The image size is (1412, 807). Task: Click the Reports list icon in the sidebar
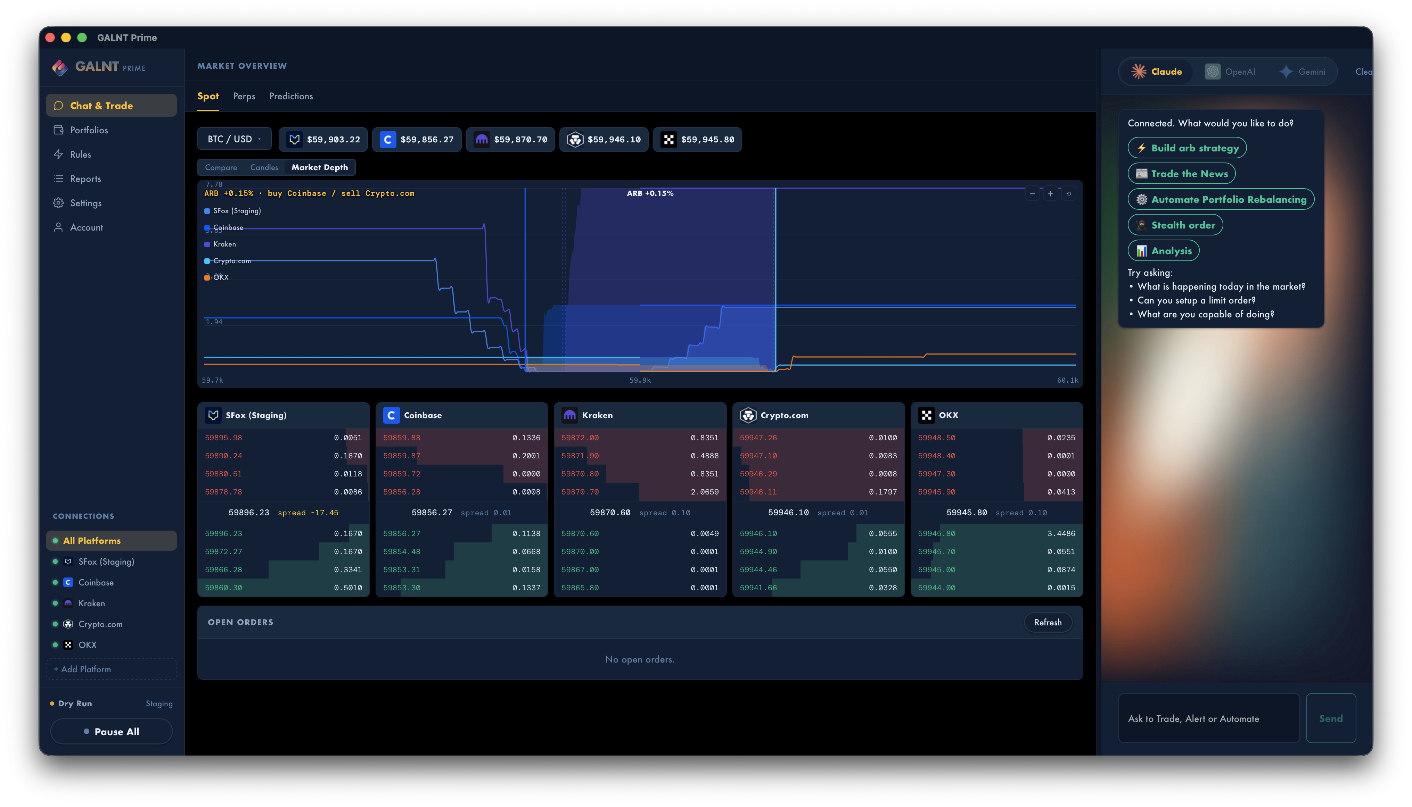58,178
